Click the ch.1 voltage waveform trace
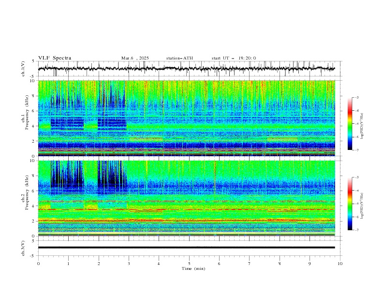Viewport: 383px width, 296px height. 187,69
